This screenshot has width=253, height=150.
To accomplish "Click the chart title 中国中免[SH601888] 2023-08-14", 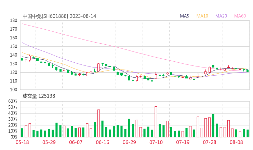I will [x=59, y=16].
